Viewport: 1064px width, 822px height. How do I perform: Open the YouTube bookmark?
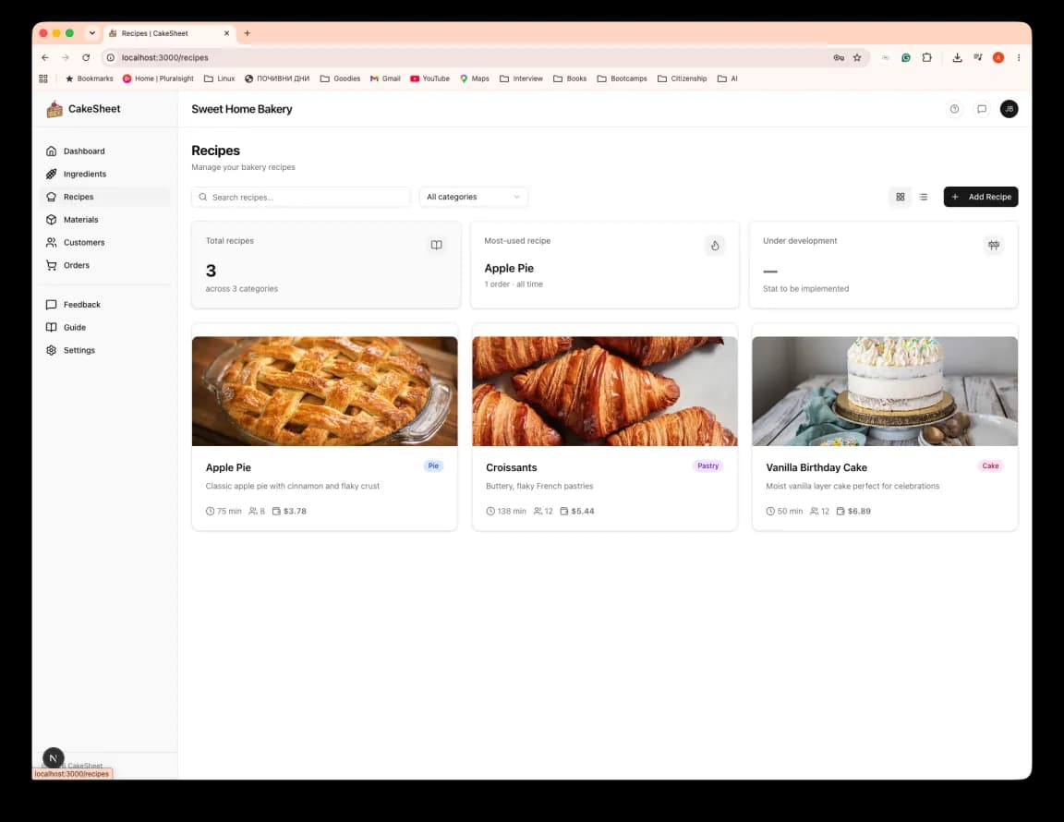click(x=429, y=79)
